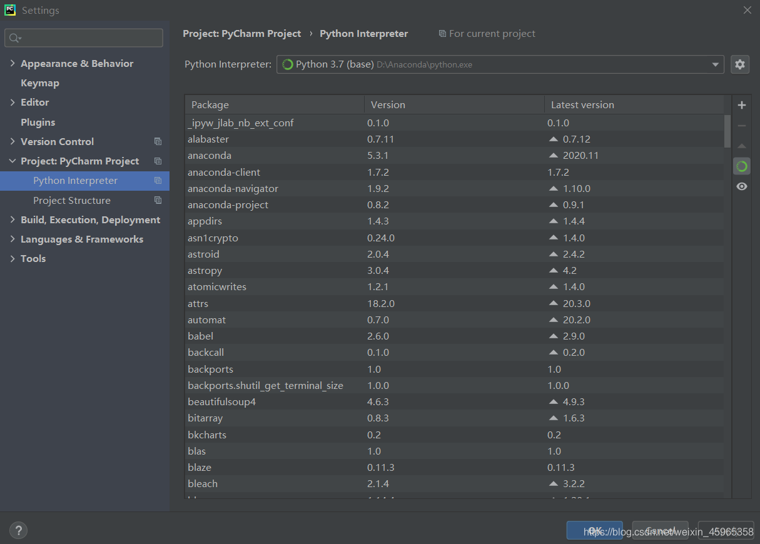Select the astroid package row

(x=454, y=254)
